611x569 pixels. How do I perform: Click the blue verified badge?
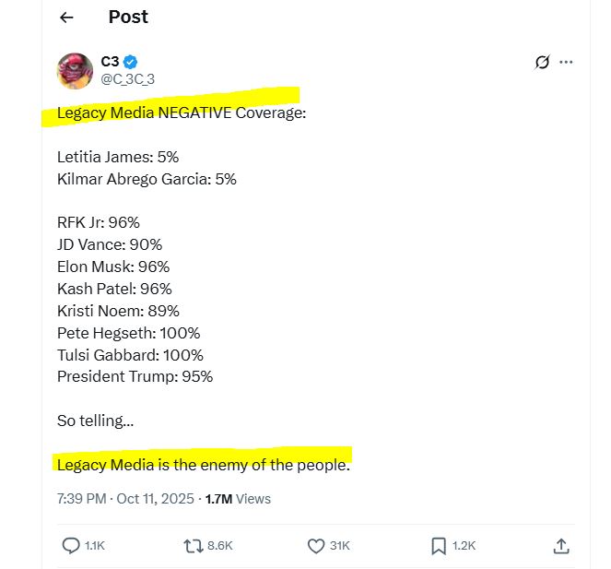pos(131,62)
